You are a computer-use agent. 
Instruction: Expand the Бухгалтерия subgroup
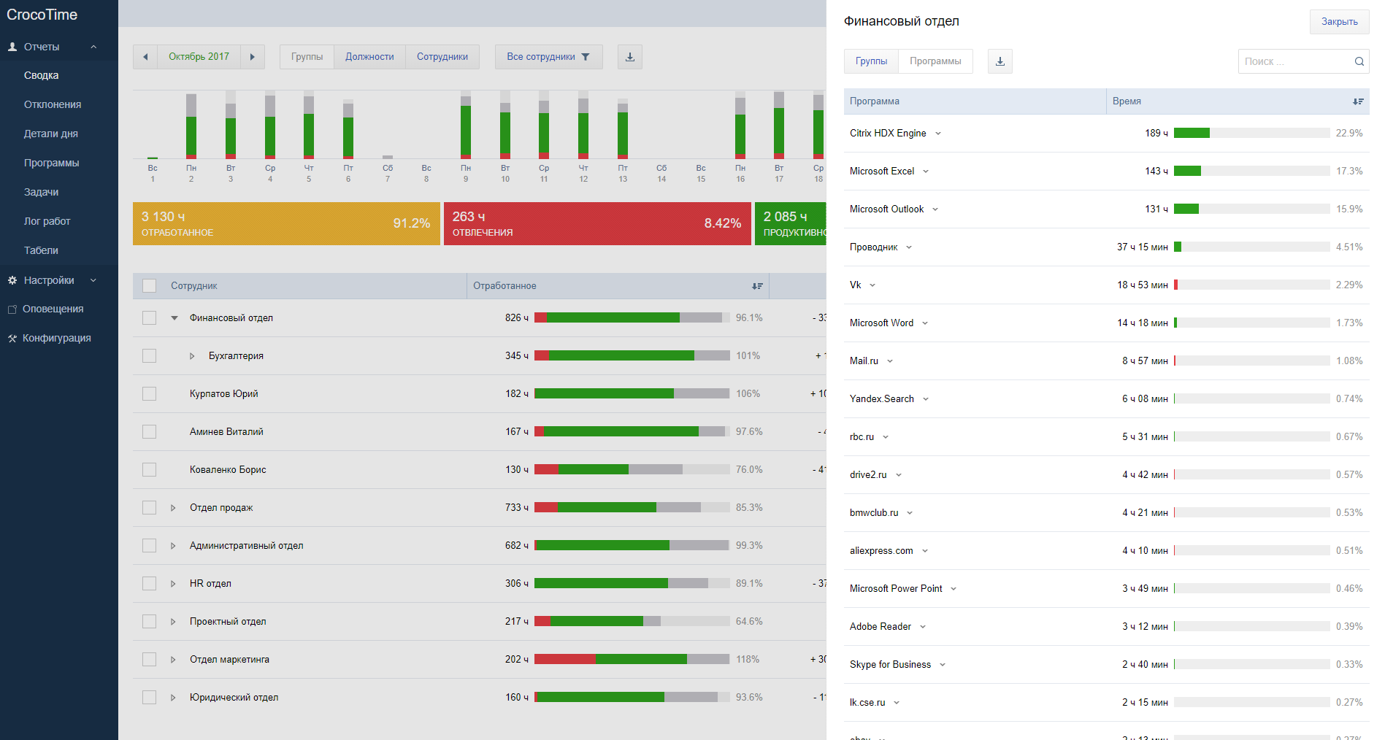click(x=192, y=356)
